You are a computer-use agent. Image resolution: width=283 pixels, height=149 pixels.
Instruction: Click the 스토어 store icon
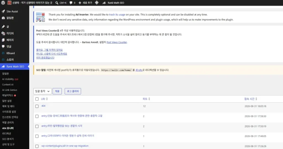(x=3, y=60)
